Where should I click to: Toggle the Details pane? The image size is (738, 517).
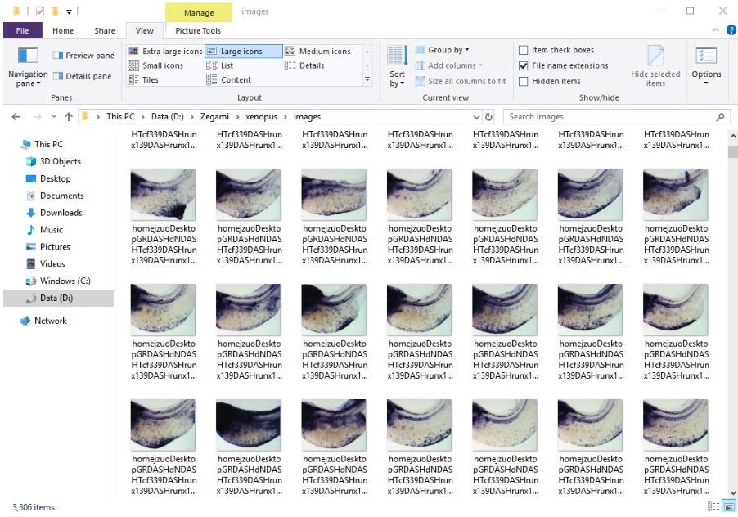point(83,76)
